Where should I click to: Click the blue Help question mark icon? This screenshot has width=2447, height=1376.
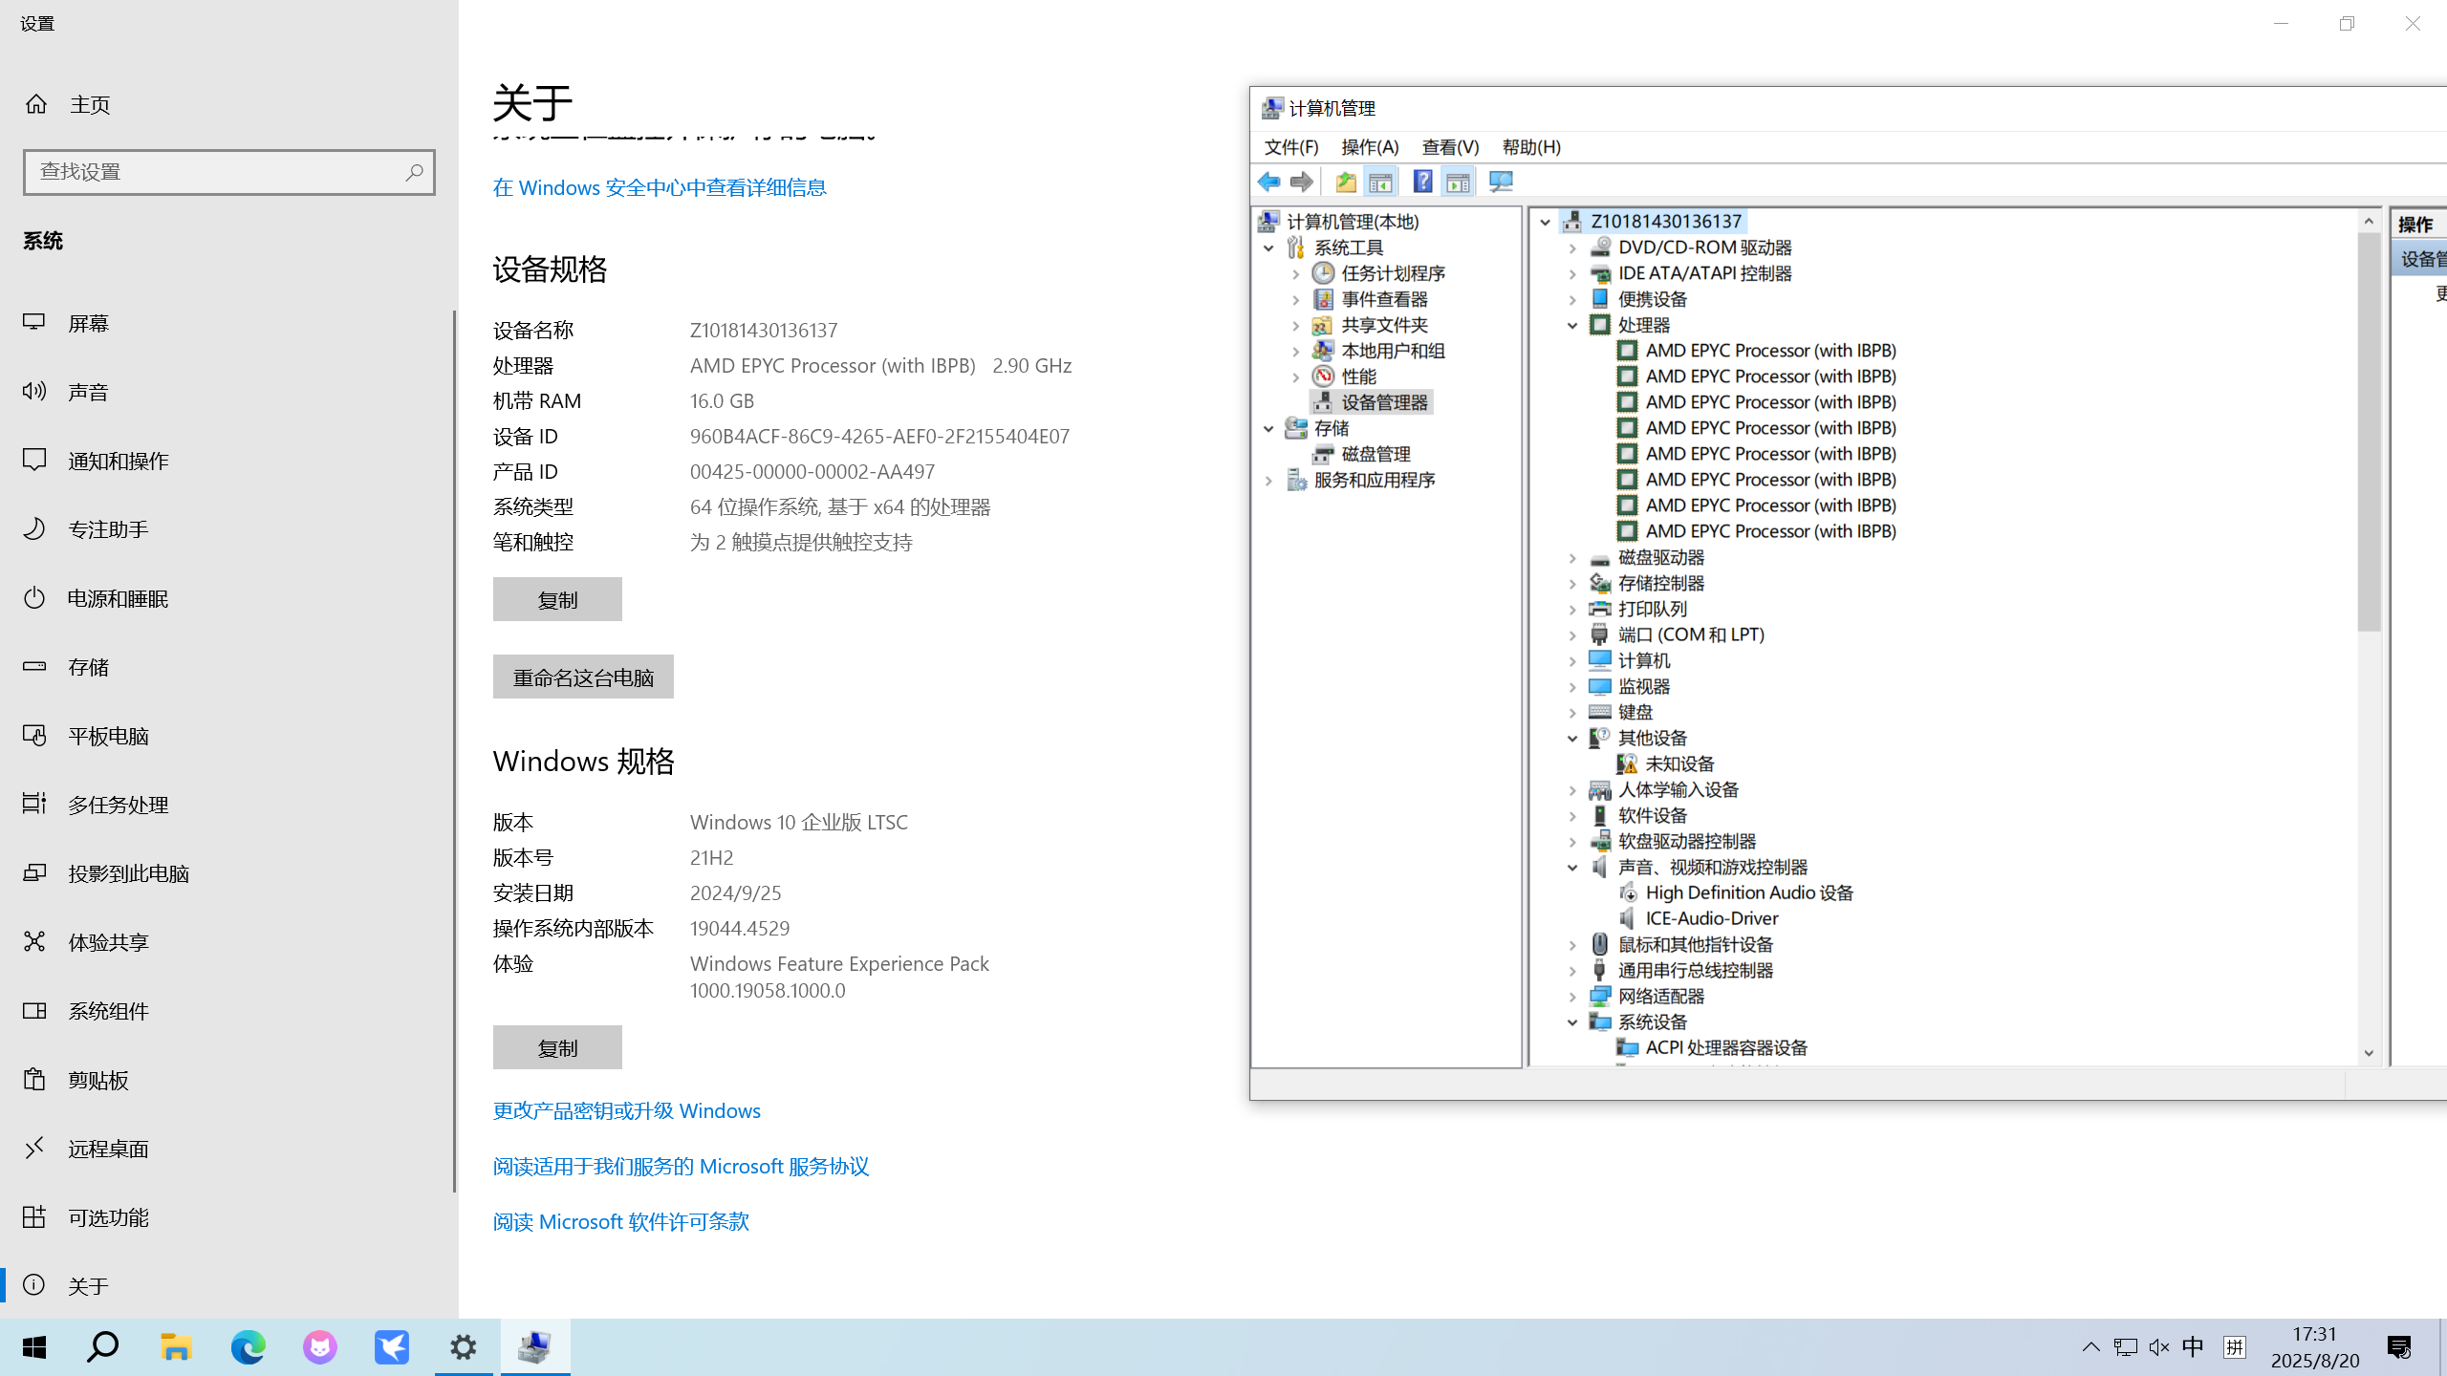coord(1422,182)
